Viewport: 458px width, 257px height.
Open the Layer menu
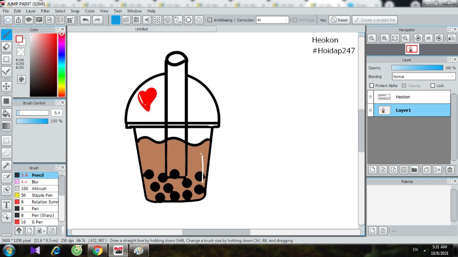click(31, 11)
